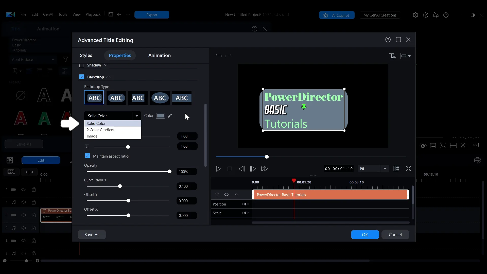
Task: Lock video track 1
Action: pos(34,189)
